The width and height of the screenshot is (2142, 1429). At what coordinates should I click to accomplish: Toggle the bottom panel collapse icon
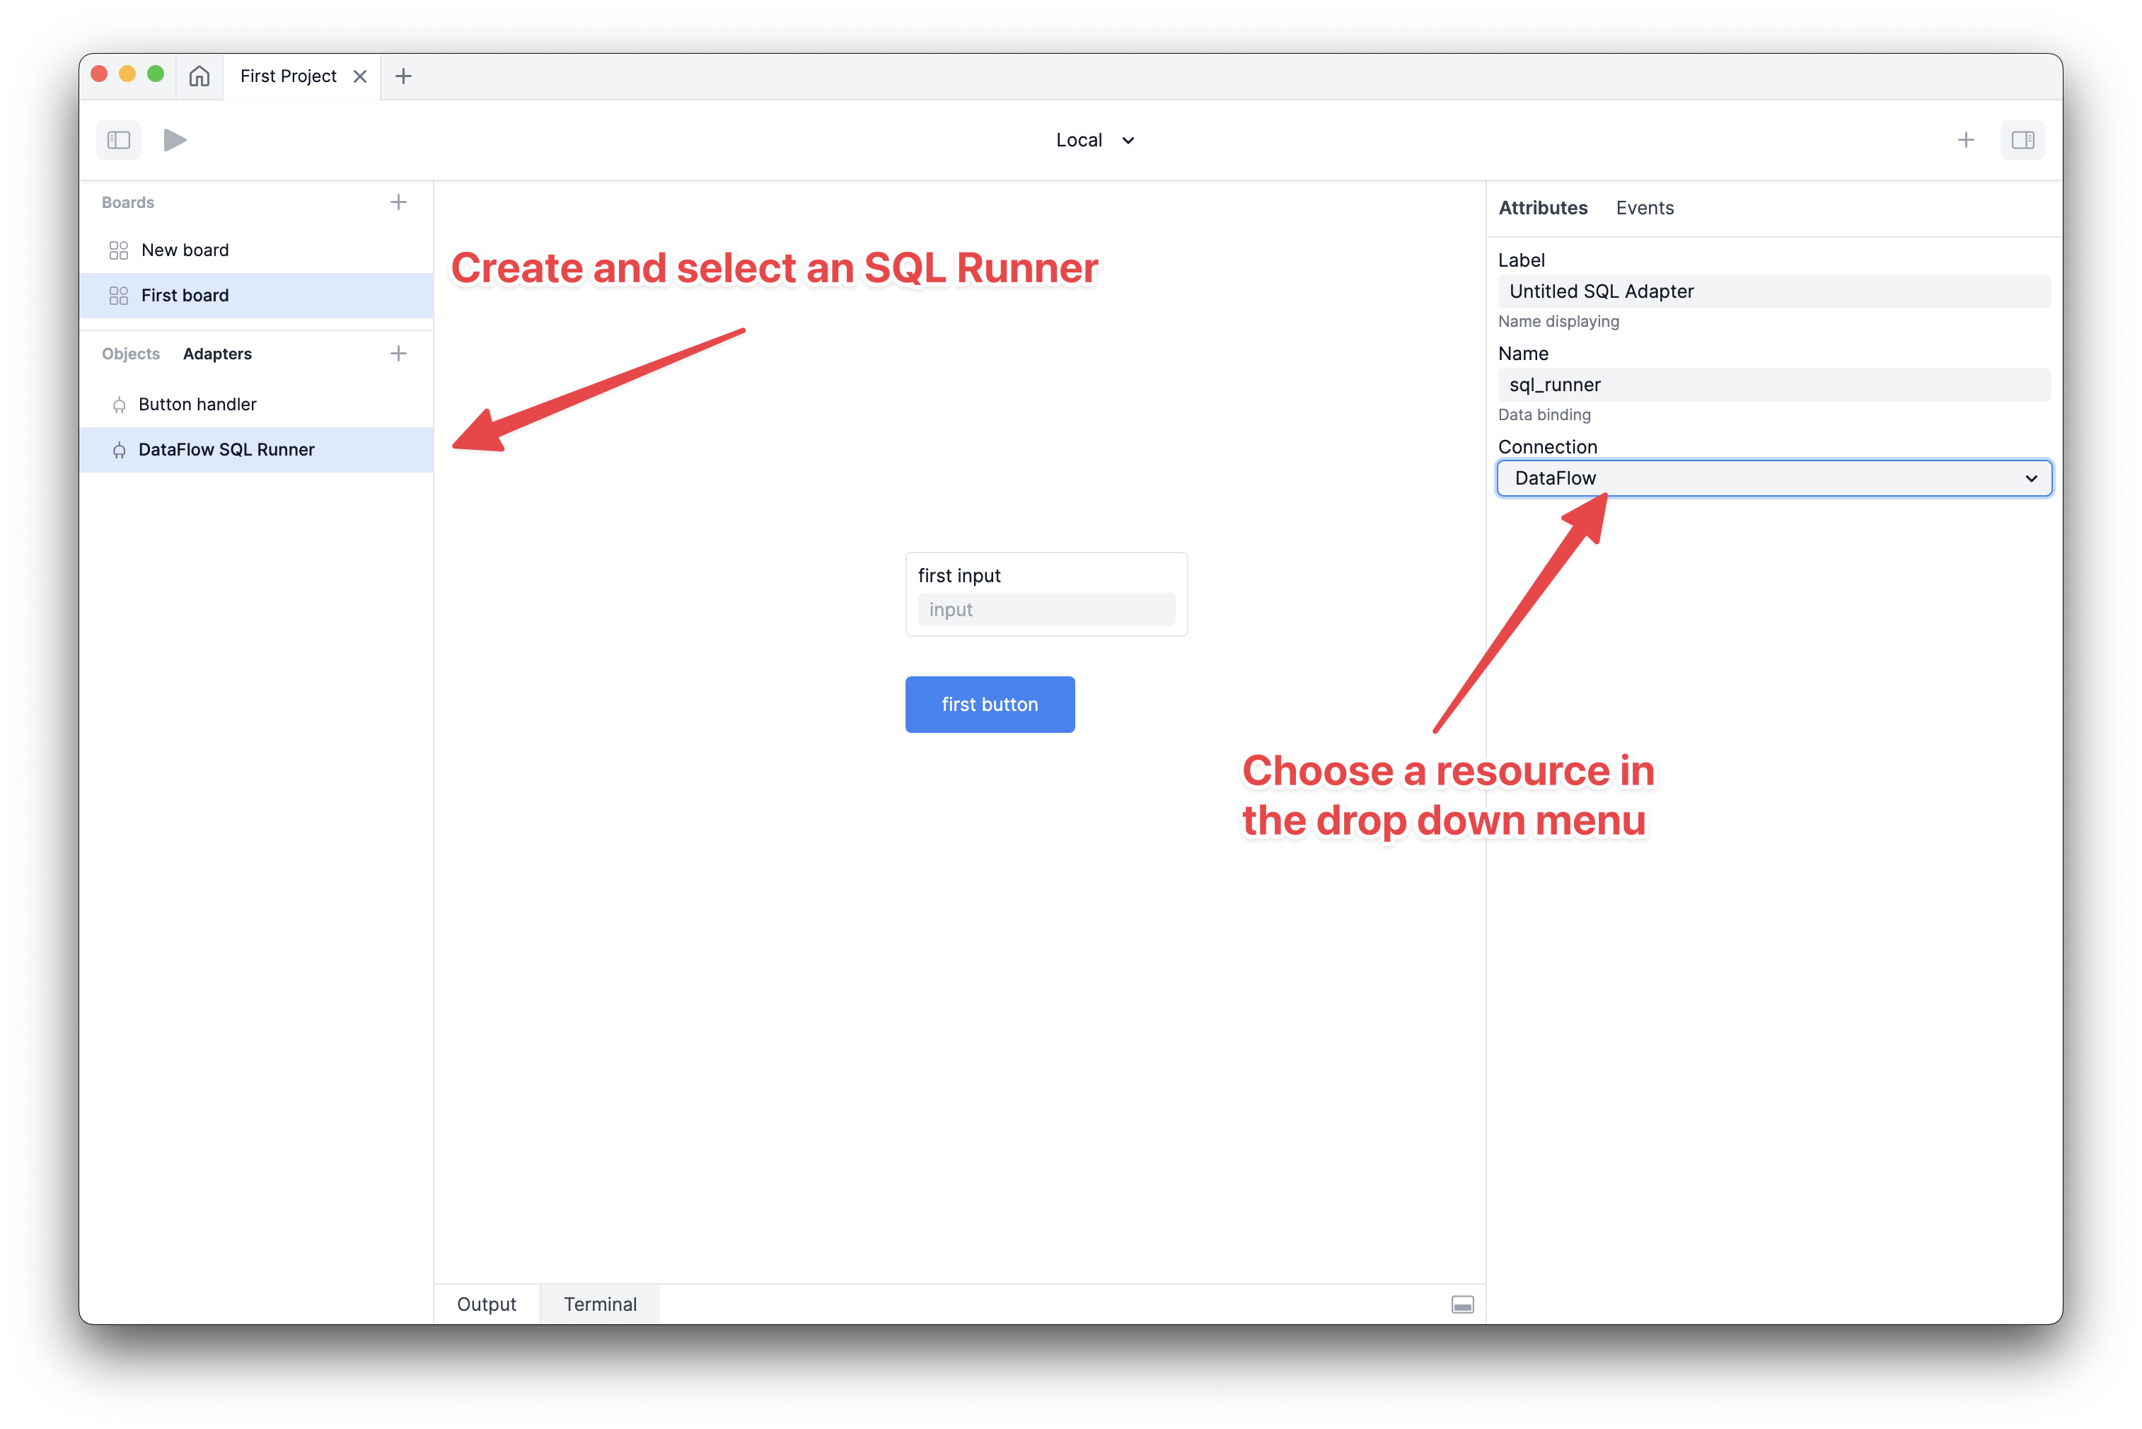1461,1304
